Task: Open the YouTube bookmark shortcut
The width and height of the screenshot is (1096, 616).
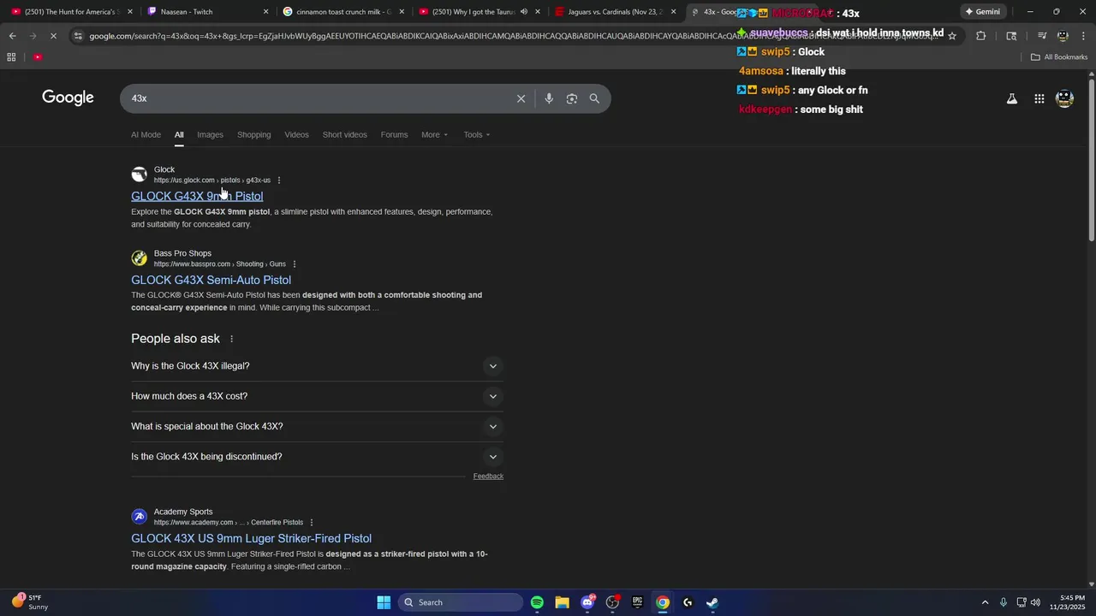Action: 38,57
